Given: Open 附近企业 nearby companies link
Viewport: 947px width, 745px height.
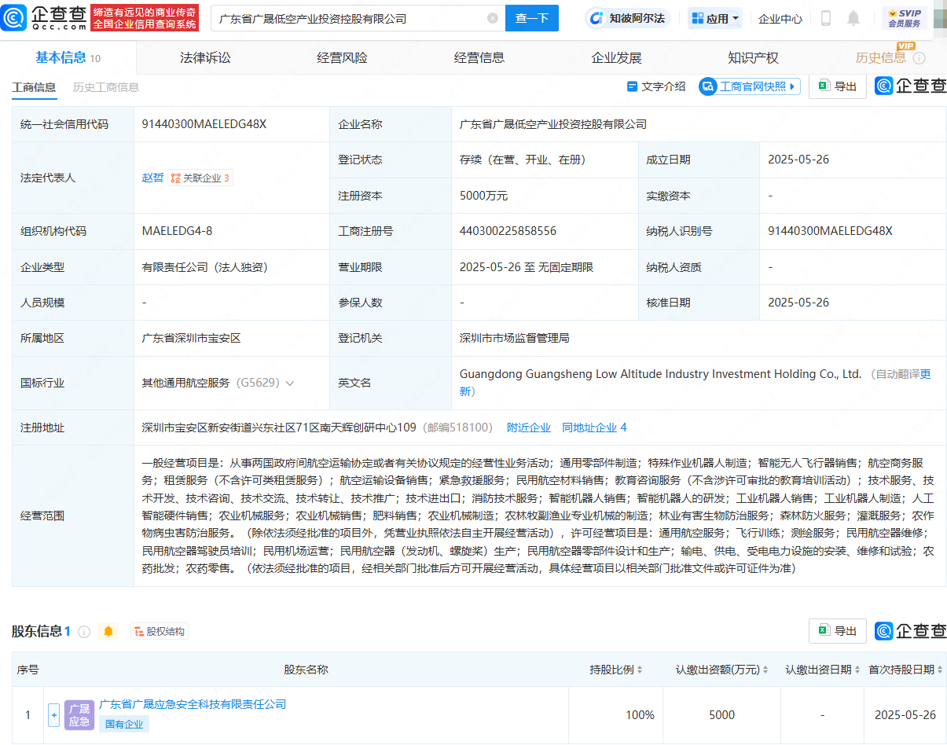Looking at the screenshot, I should click(529, 428).
